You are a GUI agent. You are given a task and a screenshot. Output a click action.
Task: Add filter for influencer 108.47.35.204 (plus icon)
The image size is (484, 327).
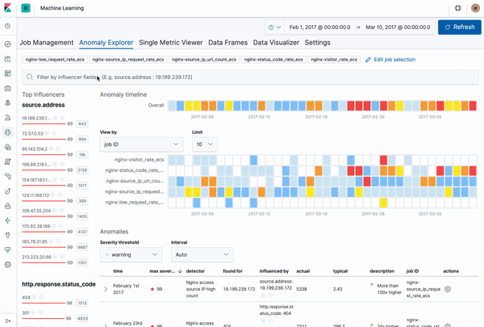point(54,211)
